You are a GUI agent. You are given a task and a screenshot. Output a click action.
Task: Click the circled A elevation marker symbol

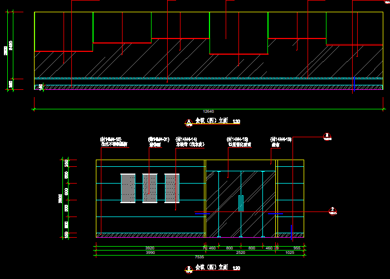pos(188,122)
